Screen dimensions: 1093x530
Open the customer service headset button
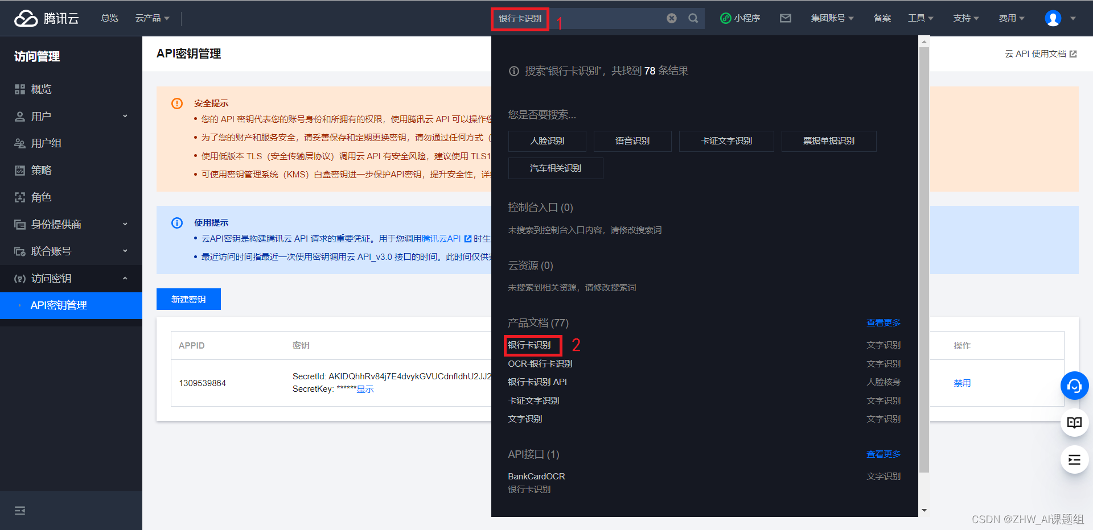(x=1074, y=386)
